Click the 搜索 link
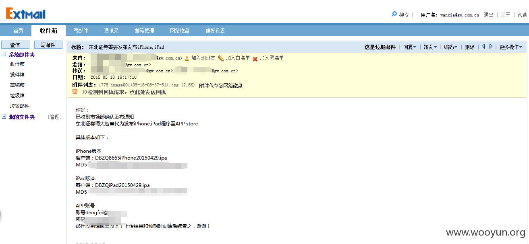The image size is (529, 244). pos(404,15)
